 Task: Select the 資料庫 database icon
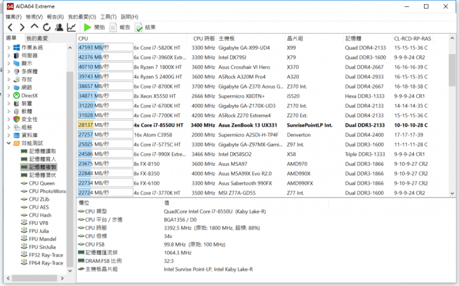[x=17, y=135]
